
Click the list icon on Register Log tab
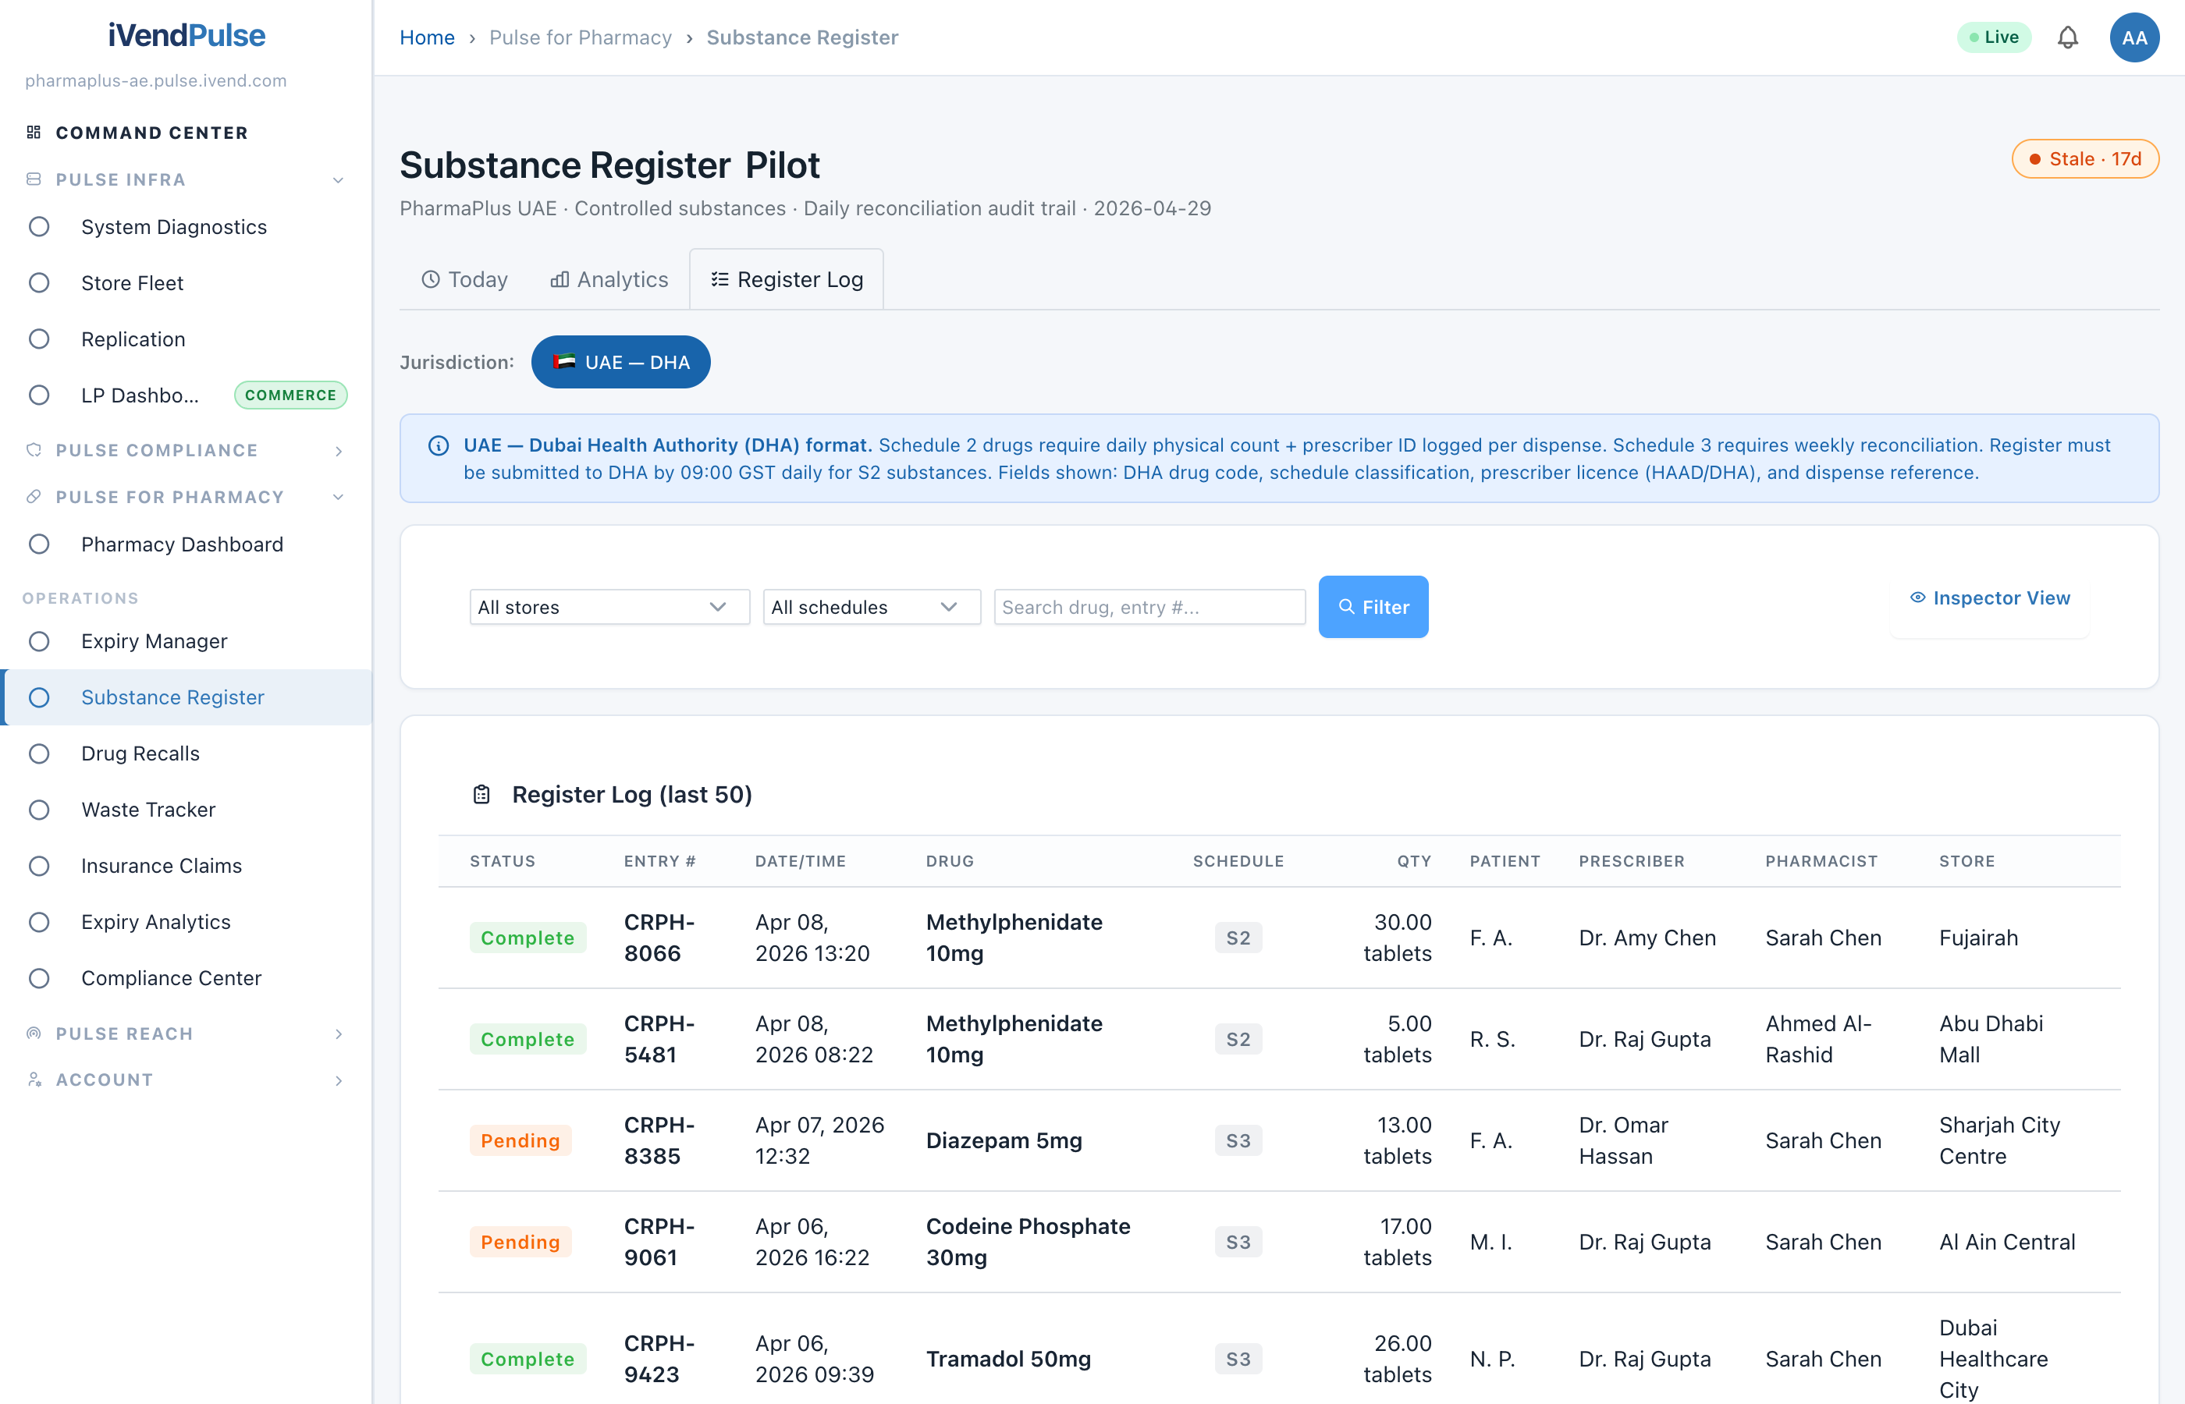tap(719, 279)
